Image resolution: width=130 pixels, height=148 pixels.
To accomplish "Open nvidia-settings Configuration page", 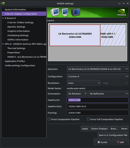I will [x=20, y=65].
